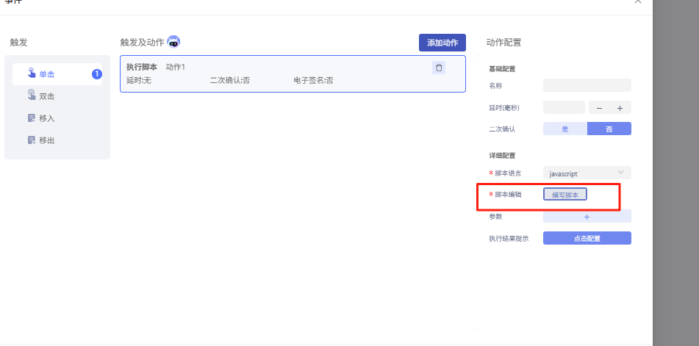
Task: Select the 移入 trigger icon
Action: pos(31,118)
